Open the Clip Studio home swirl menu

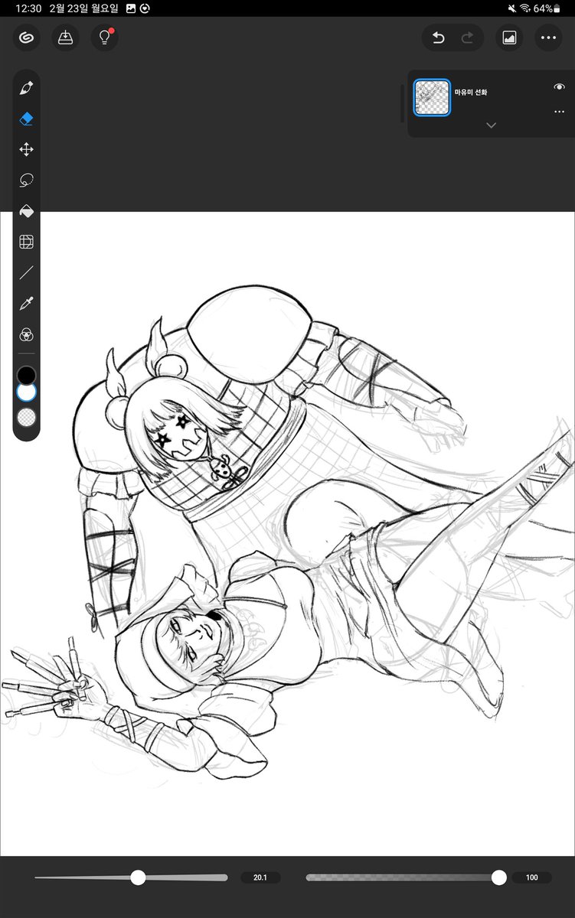(27, 37)
